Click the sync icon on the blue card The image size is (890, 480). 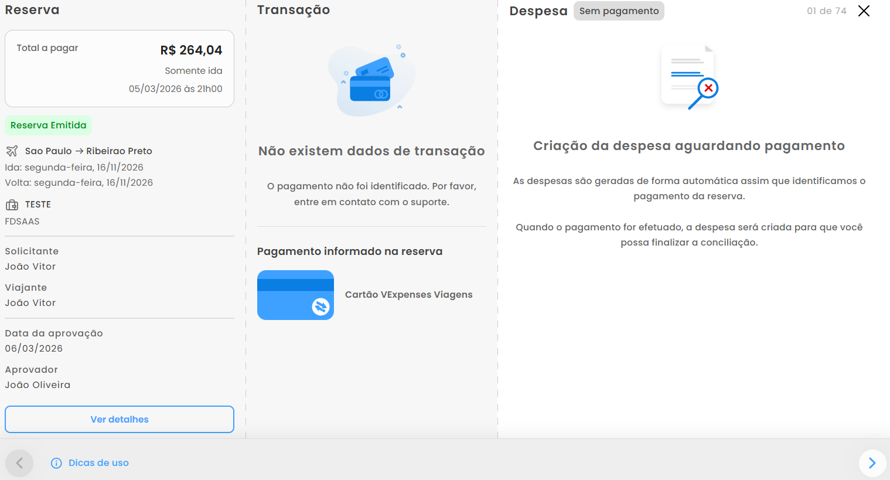pyautogui.click(x=320, y=307)
